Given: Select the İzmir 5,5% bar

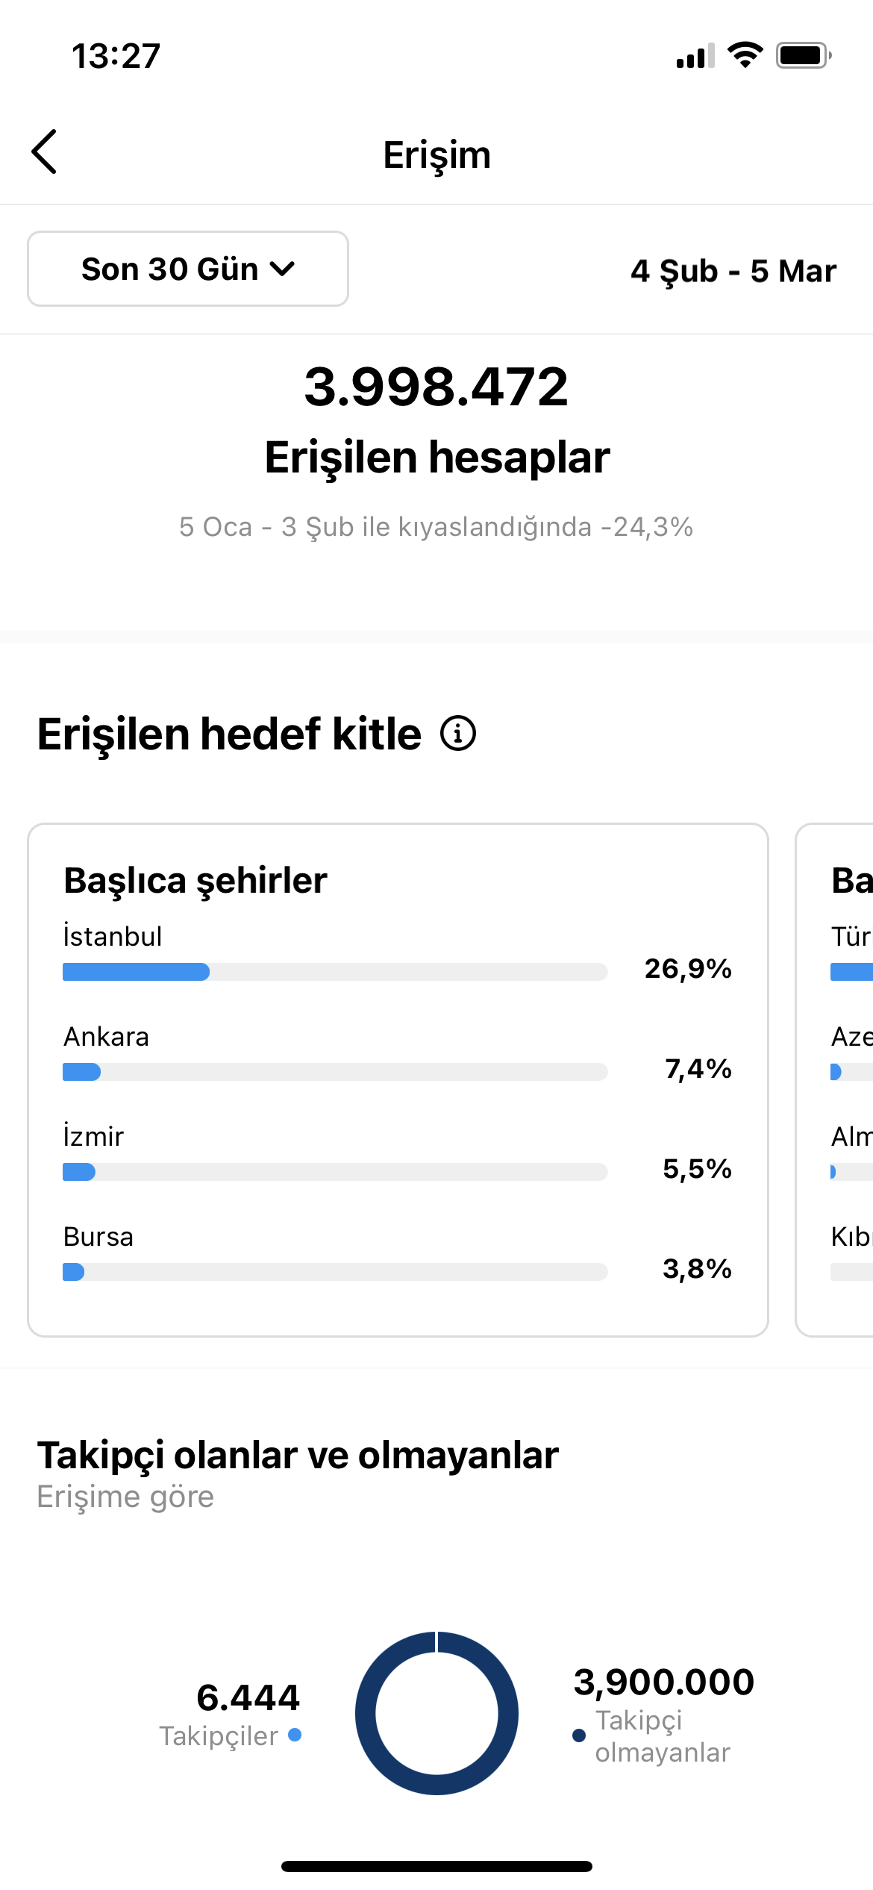Looking at the screenshot, I should 335,1171.
